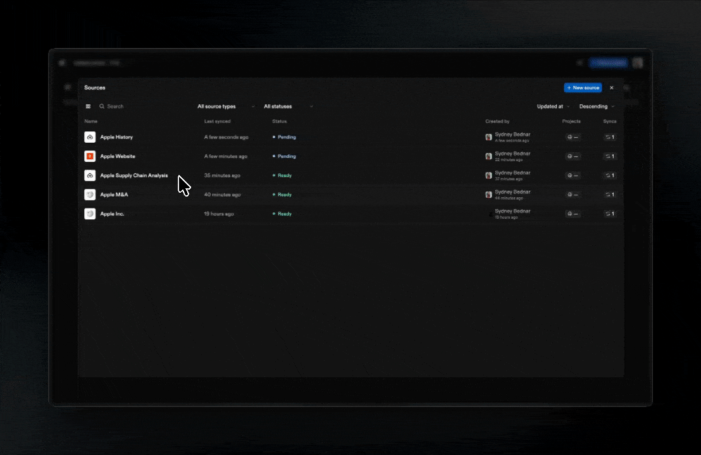701x455 pixels.
Task: Open the Updated at sort dropdown
Action: coord(553,106)
